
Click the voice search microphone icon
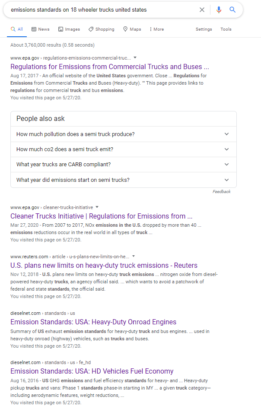219,10
